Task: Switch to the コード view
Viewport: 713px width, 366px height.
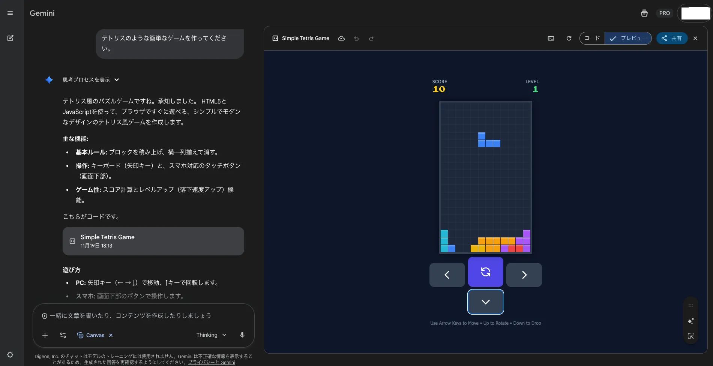Action: (592, 38)
